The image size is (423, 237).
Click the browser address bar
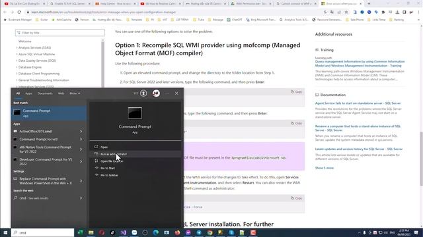click(x=173, y=12)
